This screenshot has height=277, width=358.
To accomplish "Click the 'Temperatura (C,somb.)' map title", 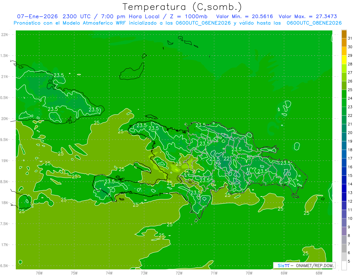I will pyautogui.click(x=182, y=7).
